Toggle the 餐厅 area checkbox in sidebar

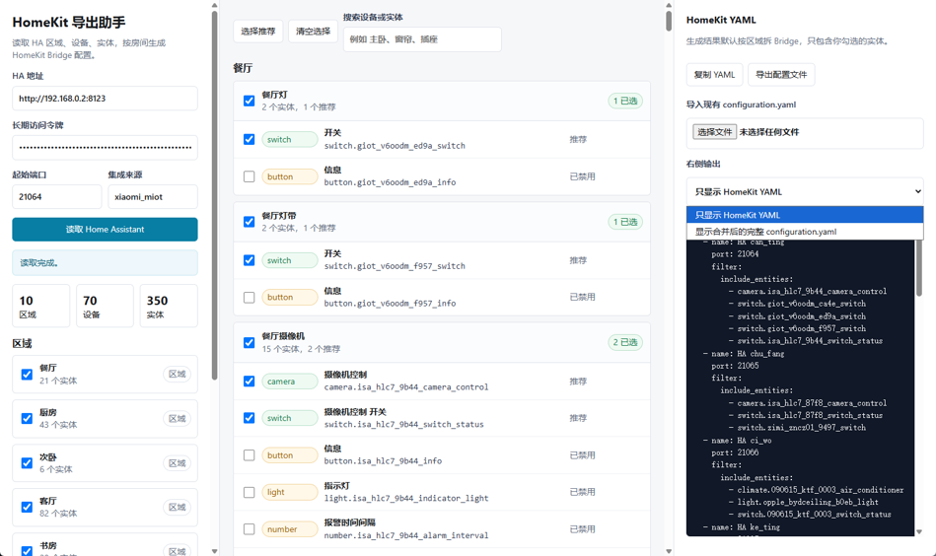27,374
